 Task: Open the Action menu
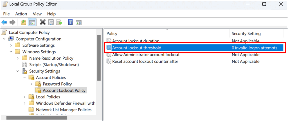(x=21, y=14)
